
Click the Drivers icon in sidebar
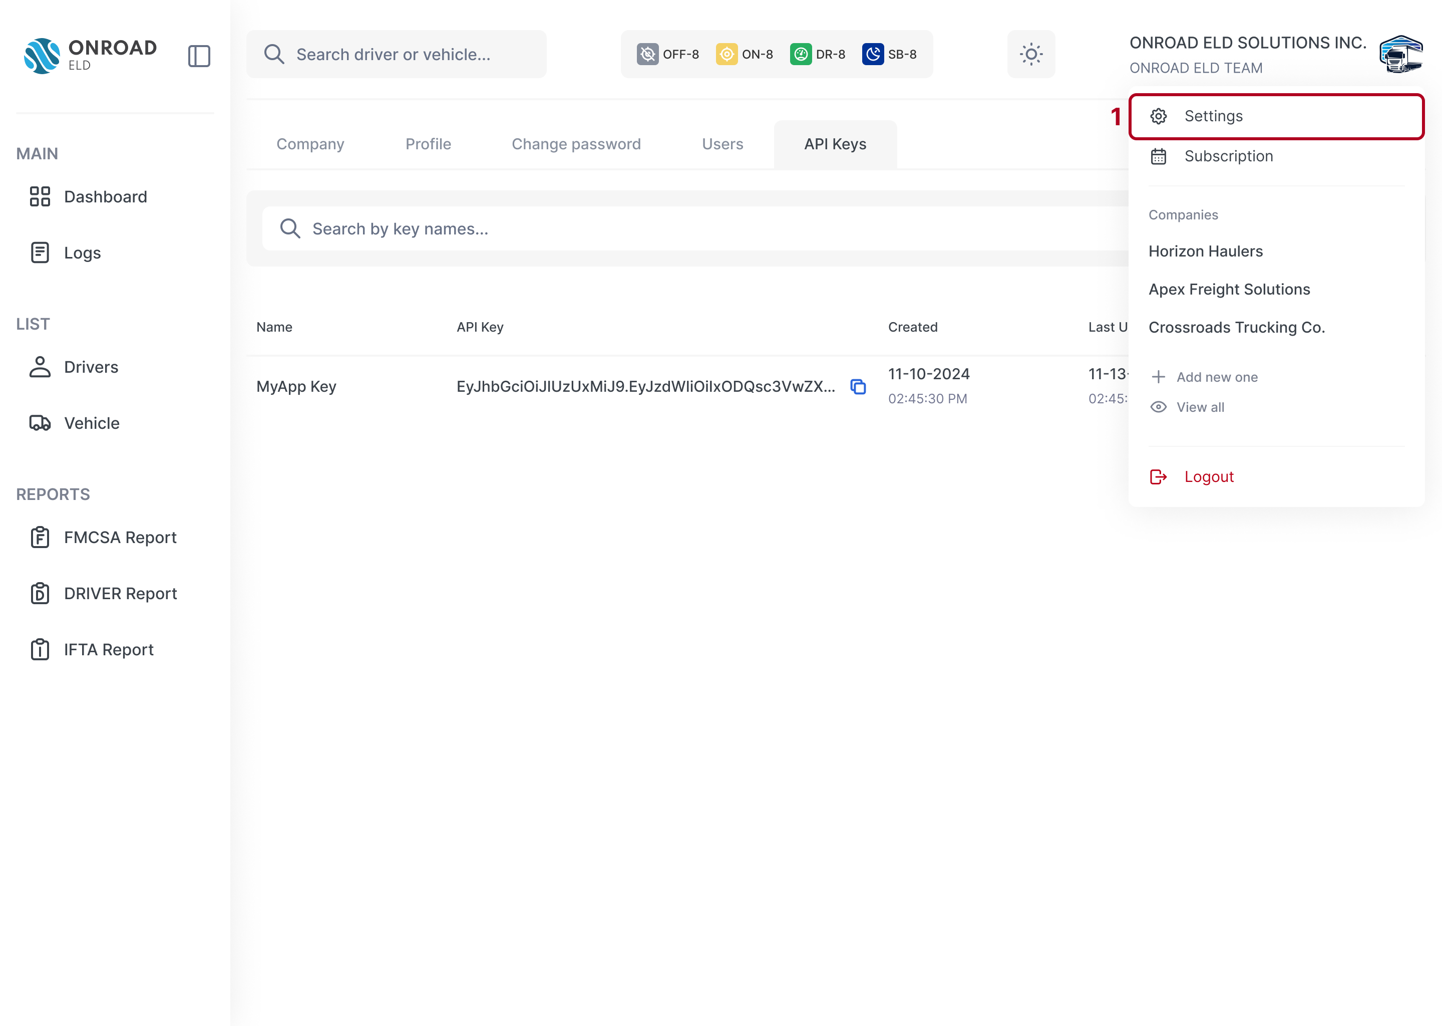point(40,365)
